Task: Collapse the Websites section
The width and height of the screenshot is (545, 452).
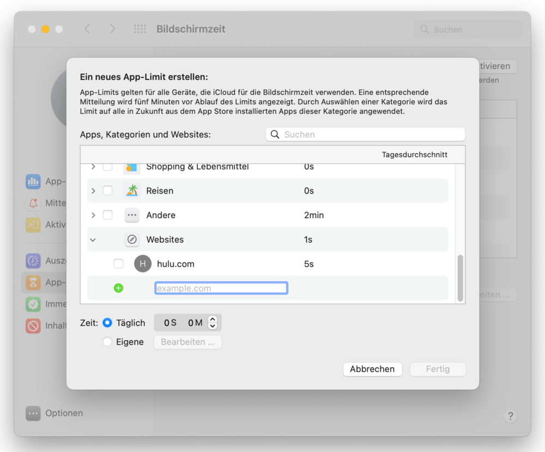Action: (x=93, y=239)
